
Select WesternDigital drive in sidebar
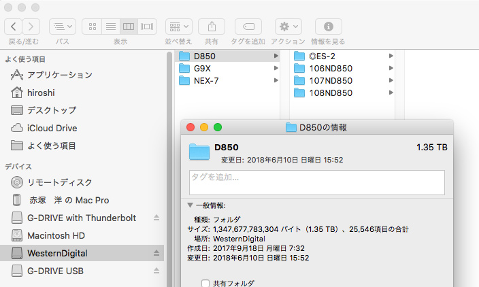pyautogui.click(x=82, y=253)
